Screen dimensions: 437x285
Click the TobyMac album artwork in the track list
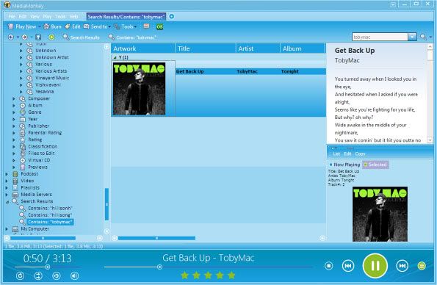(x=140, y=88)
